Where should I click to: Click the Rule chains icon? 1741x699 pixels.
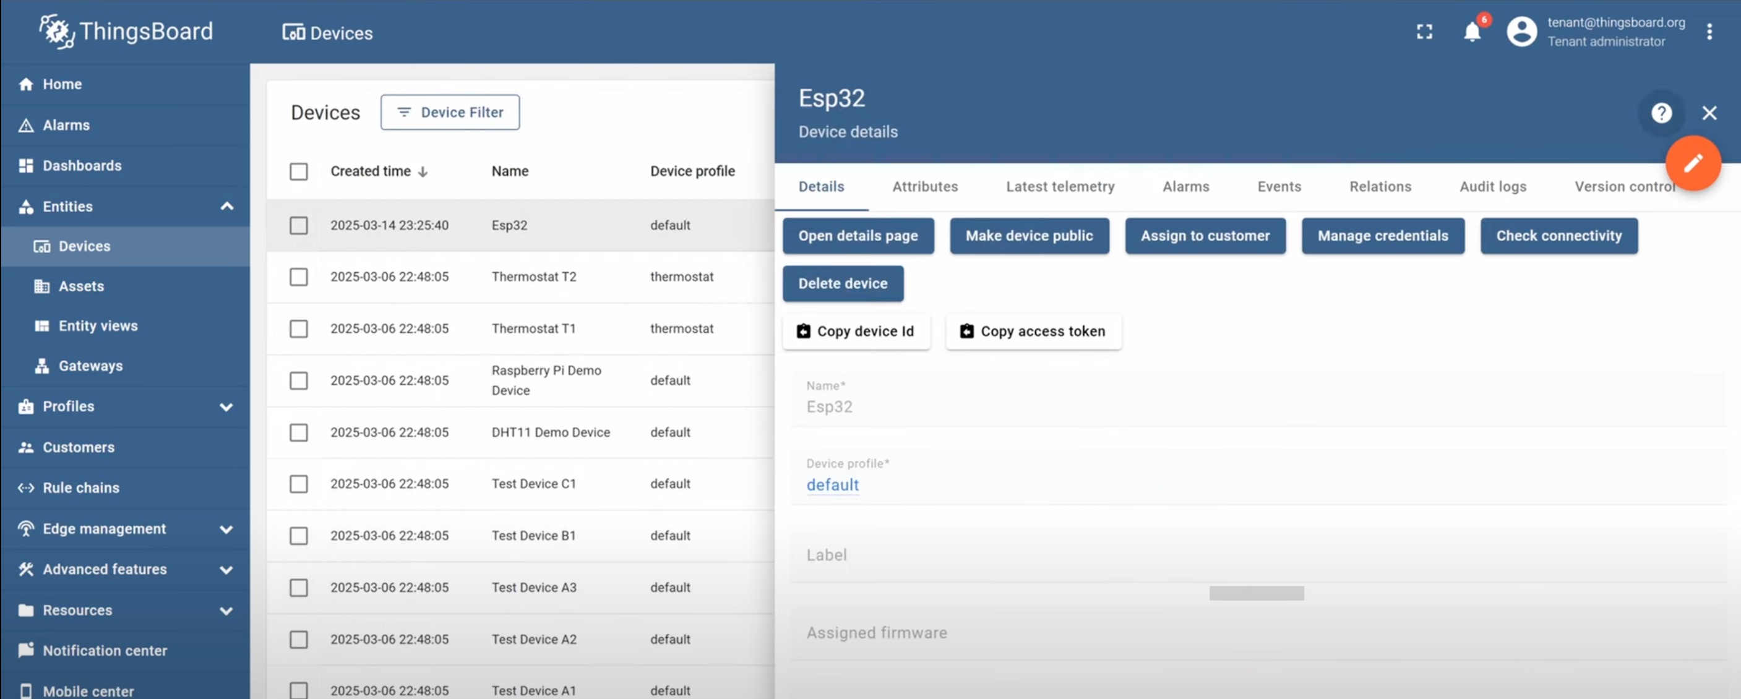[x=27, y=488]
